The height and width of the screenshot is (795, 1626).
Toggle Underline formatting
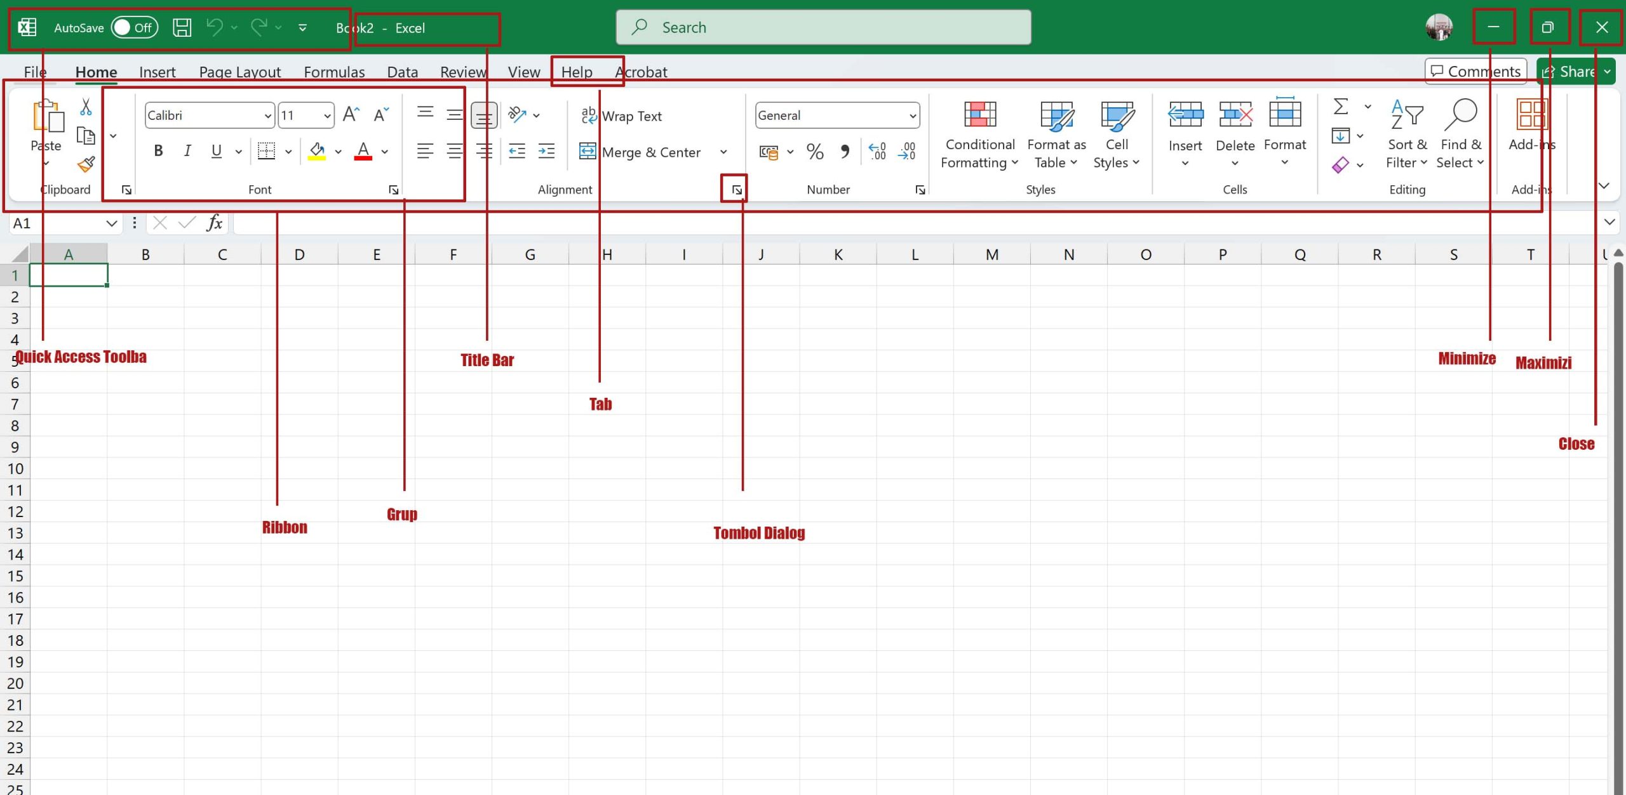[217, 151]
